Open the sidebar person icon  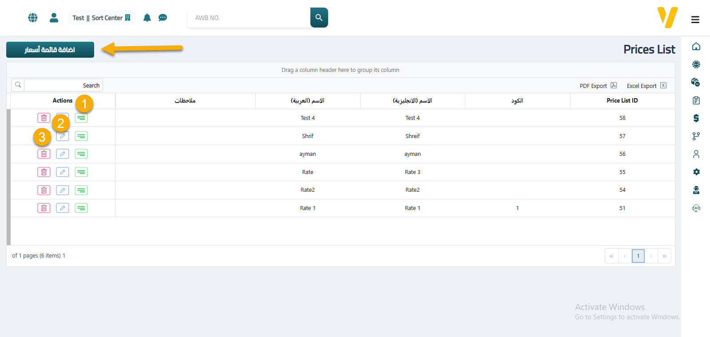point(696,154)
